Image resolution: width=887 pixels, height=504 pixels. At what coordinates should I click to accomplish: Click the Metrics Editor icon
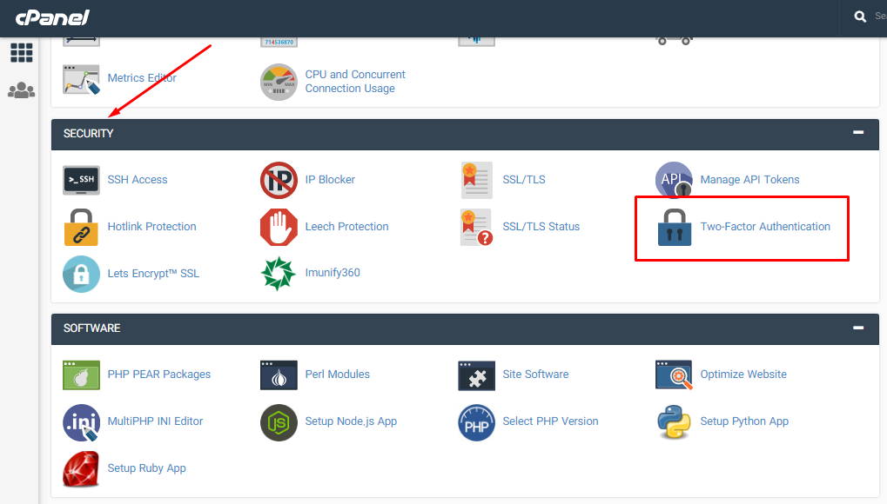click(82, 79)
